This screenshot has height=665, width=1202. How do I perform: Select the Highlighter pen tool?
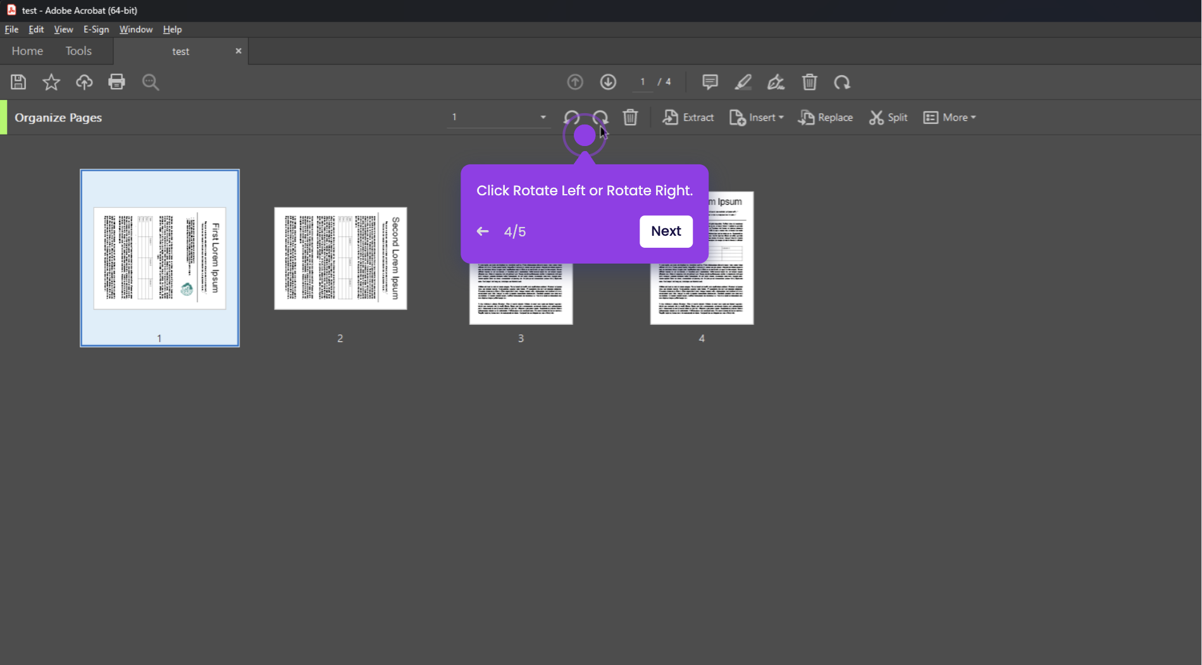coord(743,82)
